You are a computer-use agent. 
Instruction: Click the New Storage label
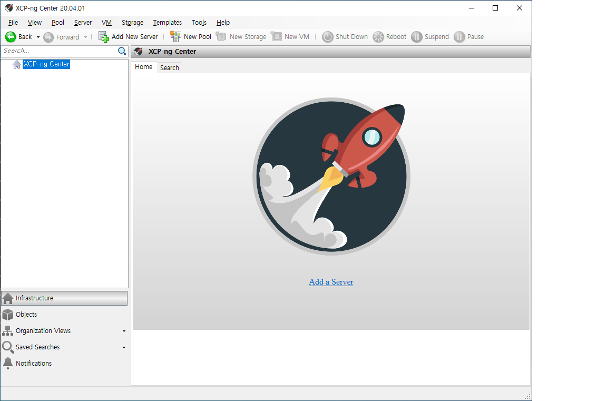point(248,37)
